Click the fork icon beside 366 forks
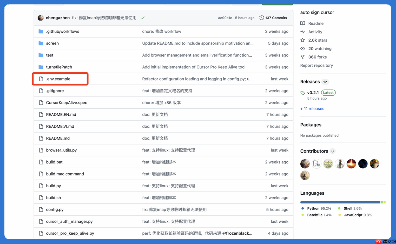The image size is (396, 244). click(303, 57)
